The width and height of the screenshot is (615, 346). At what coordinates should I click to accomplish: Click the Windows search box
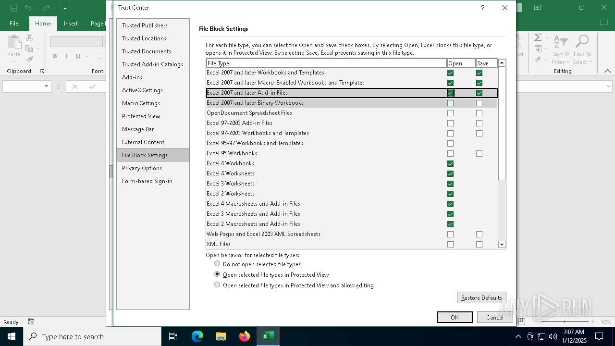[92, 336]
